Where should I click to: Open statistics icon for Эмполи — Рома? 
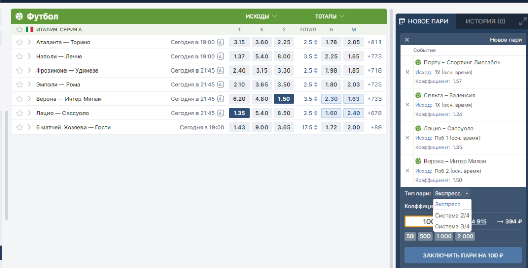221,85
